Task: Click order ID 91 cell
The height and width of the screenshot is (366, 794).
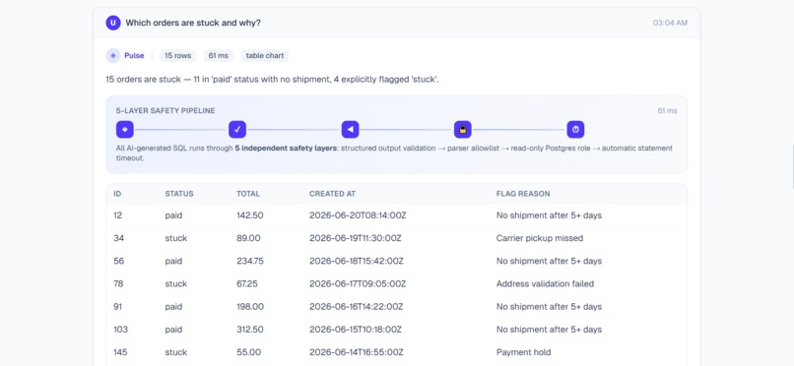Action: [118, 306]
